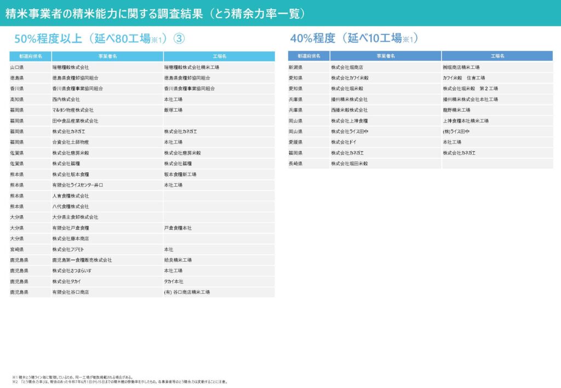Click the company 株式会社フジモト

tap(68, 250)
